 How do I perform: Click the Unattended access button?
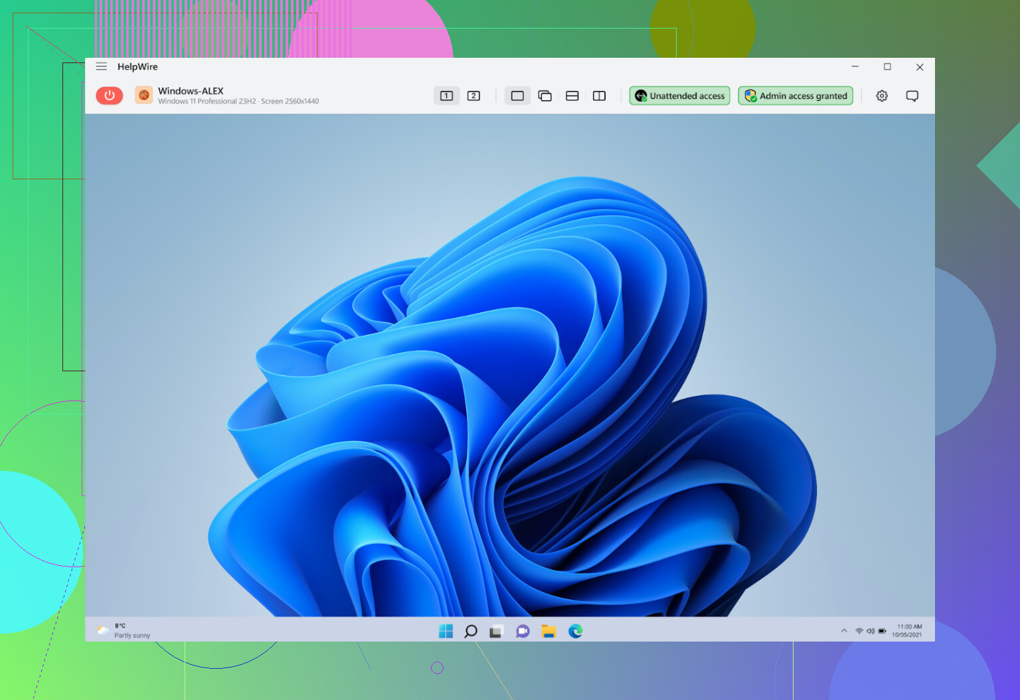680,96
